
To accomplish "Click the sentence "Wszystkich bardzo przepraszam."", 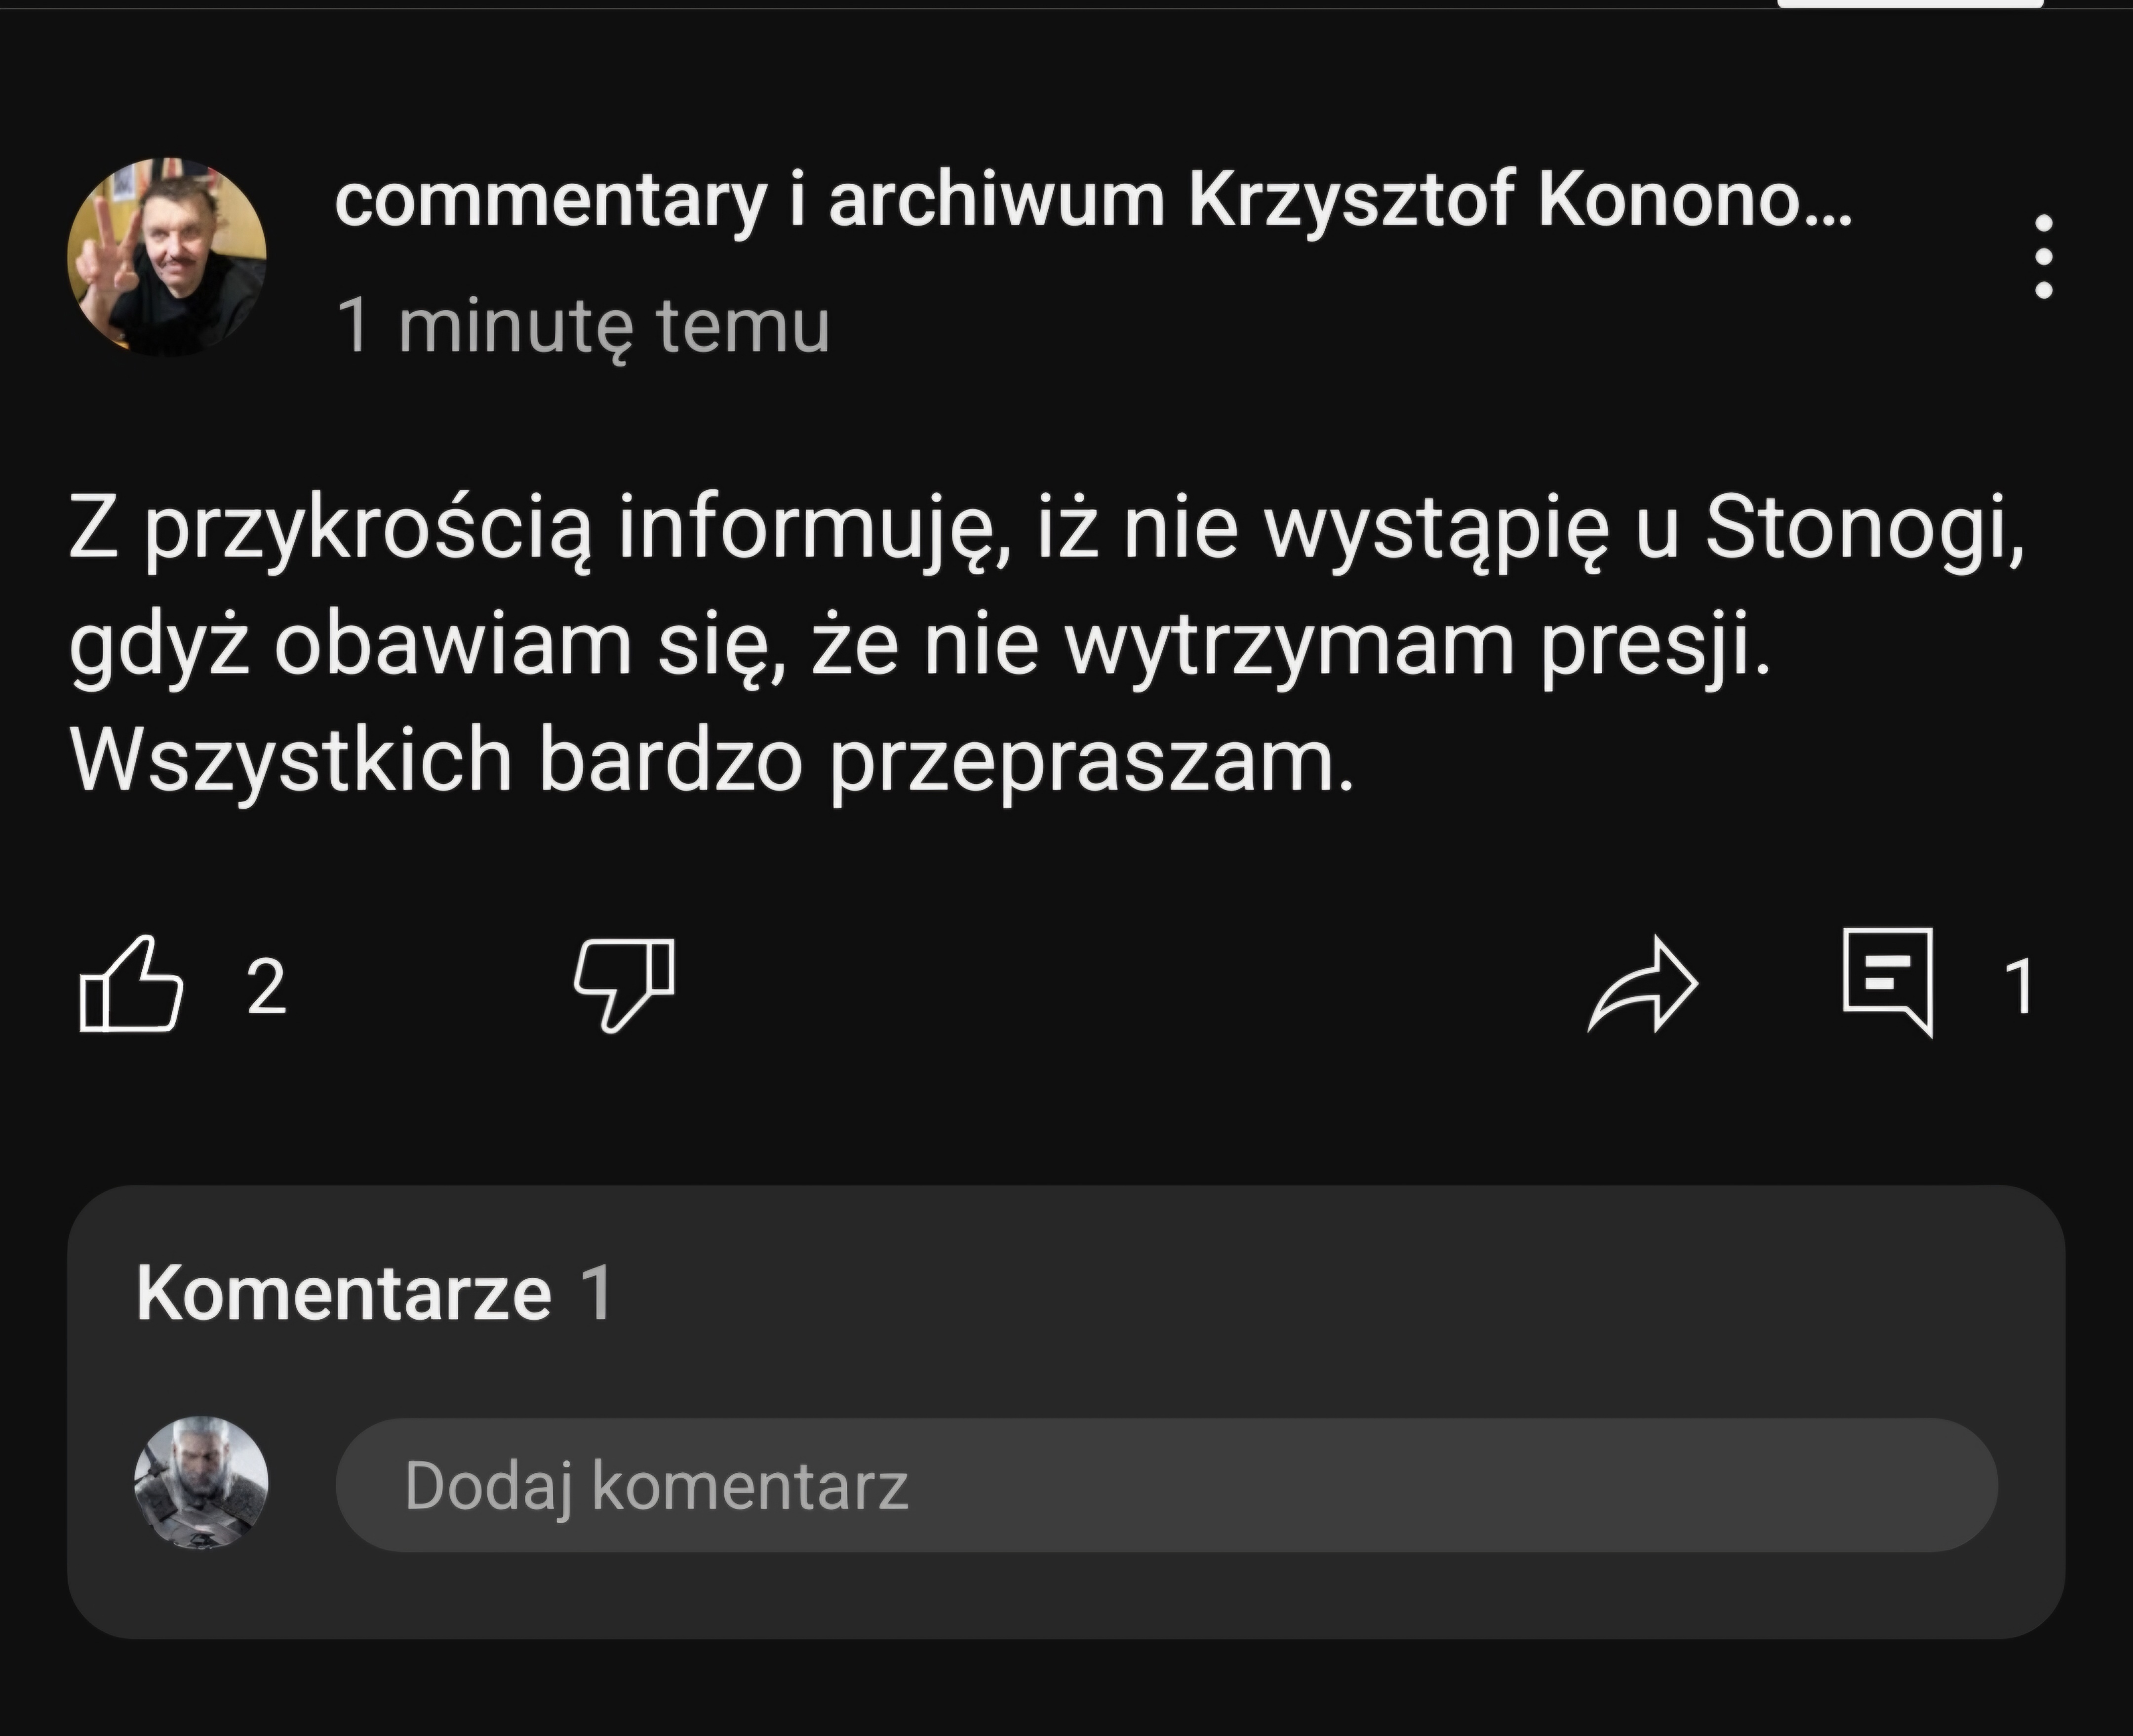I will [712, 759].
